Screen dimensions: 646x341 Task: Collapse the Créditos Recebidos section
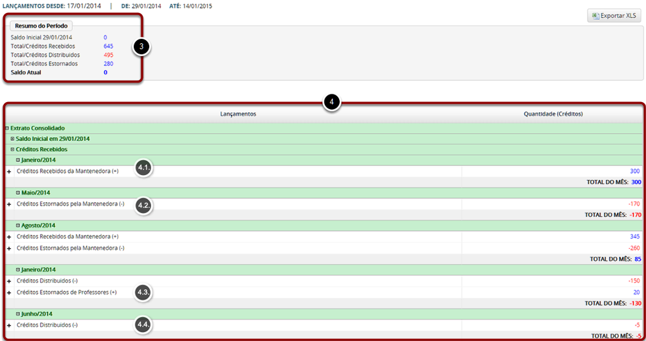pos(13,150)
